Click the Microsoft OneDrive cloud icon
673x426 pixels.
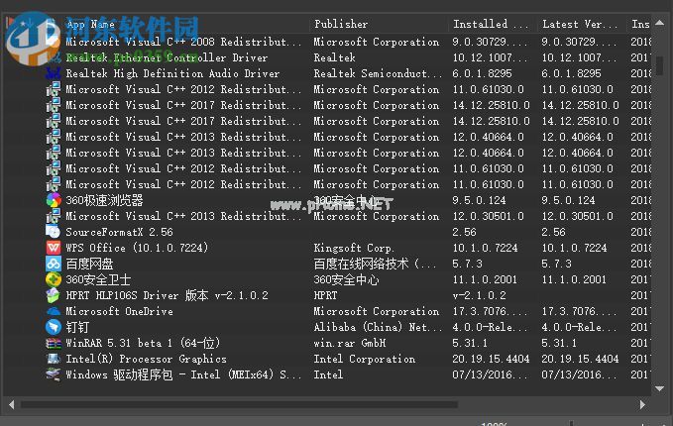click(54, 311)
